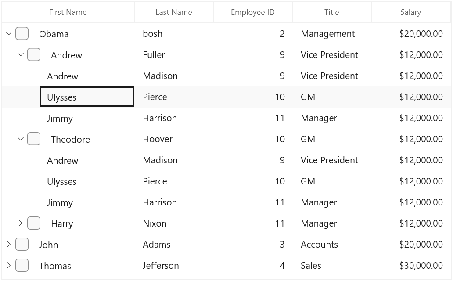453x281 pixels.
Task: Mark the Thomas row checkbox
Action: point(22,265)
